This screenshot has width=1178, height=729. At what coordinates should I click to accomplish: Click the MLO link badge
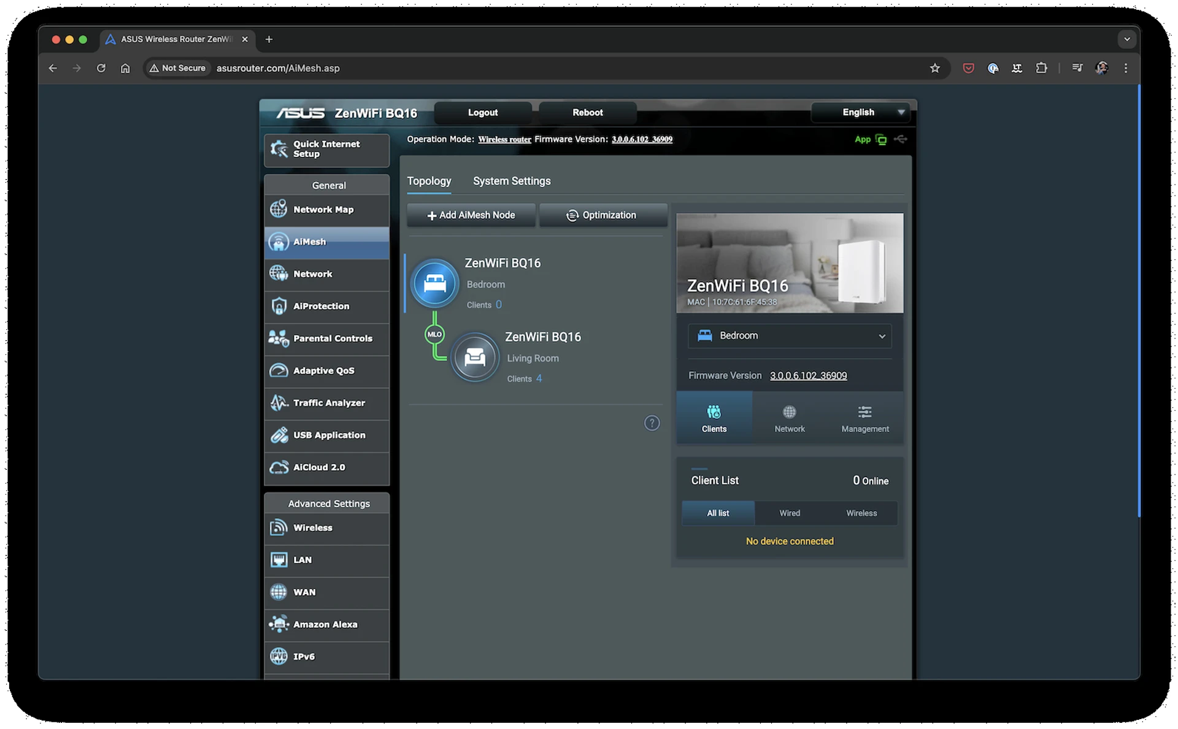[434, 334]
